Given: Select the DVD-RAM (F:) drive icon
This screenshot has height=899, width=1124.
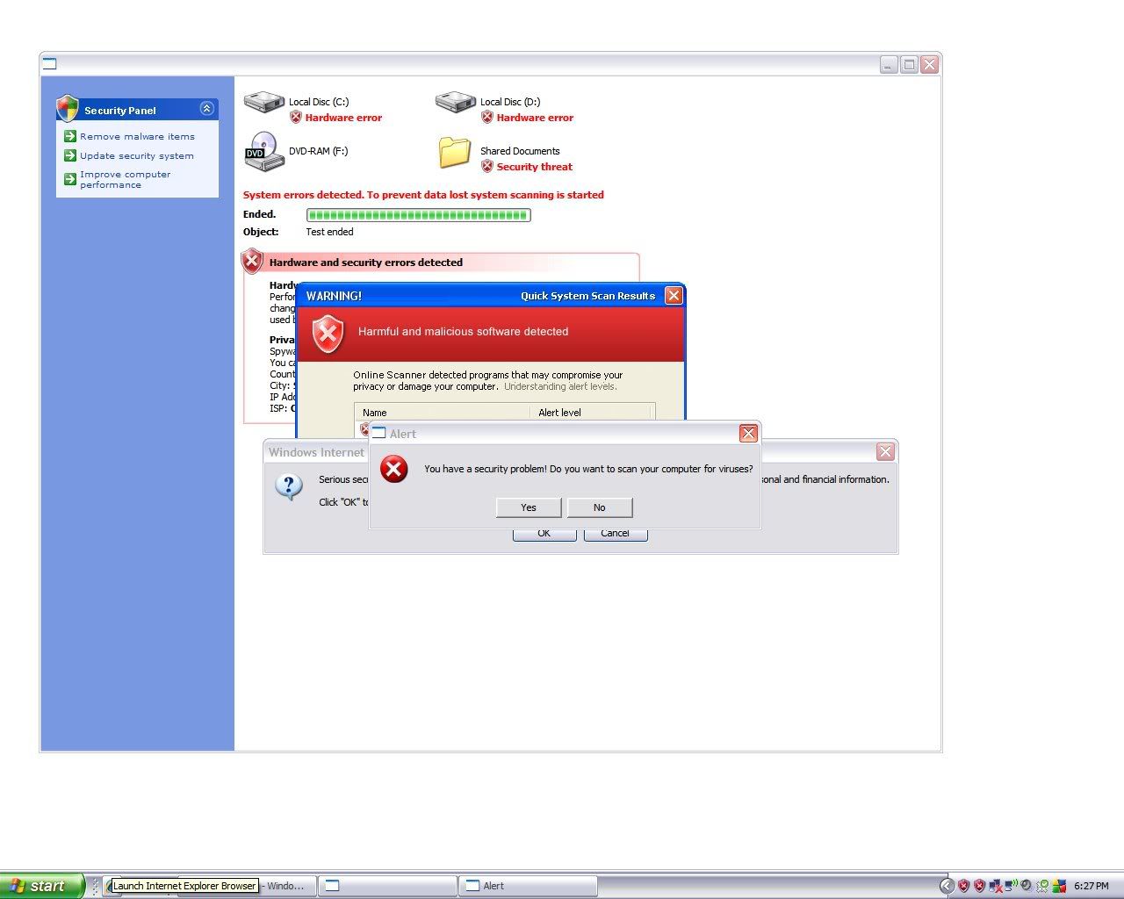Looking at the screenshot, I should [x=262, y=151].
